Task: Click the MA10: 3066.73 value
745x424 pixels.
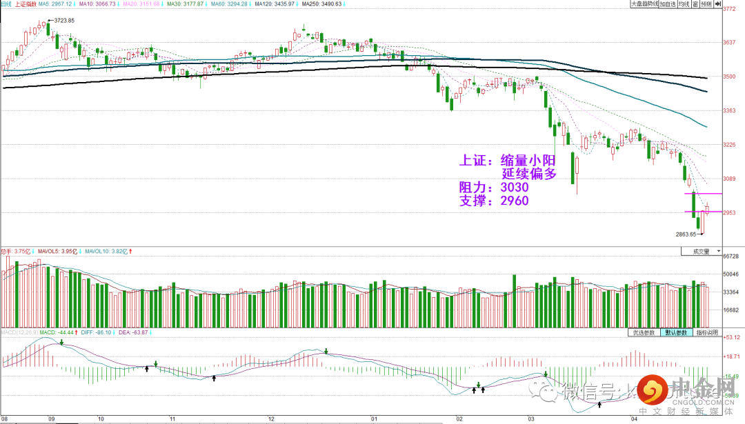Action: click(97, 4)
